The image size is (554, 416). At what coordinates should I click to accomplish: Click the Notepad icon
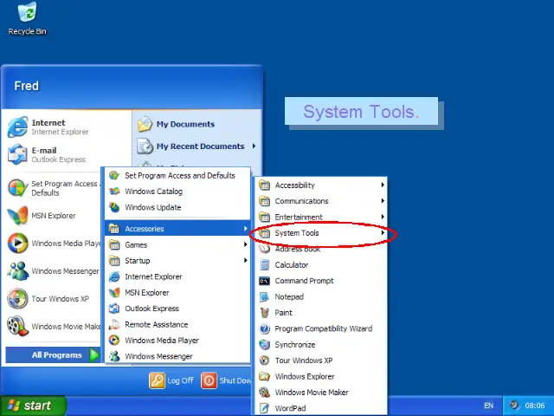coord(264,296)
